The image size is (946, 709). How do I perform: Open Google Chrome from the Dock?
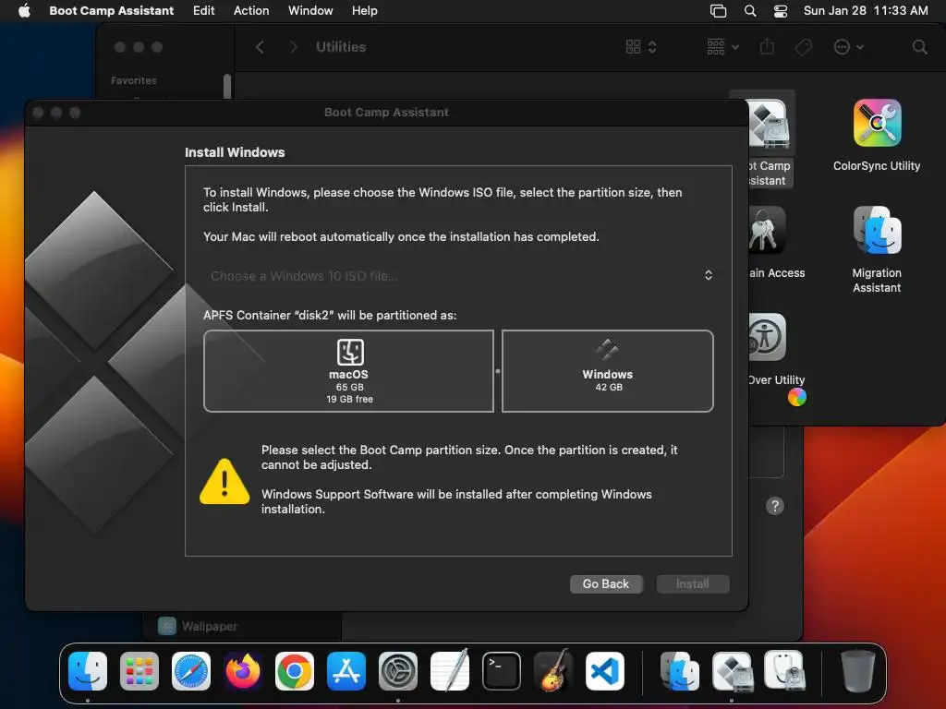[x=295, y=670]
